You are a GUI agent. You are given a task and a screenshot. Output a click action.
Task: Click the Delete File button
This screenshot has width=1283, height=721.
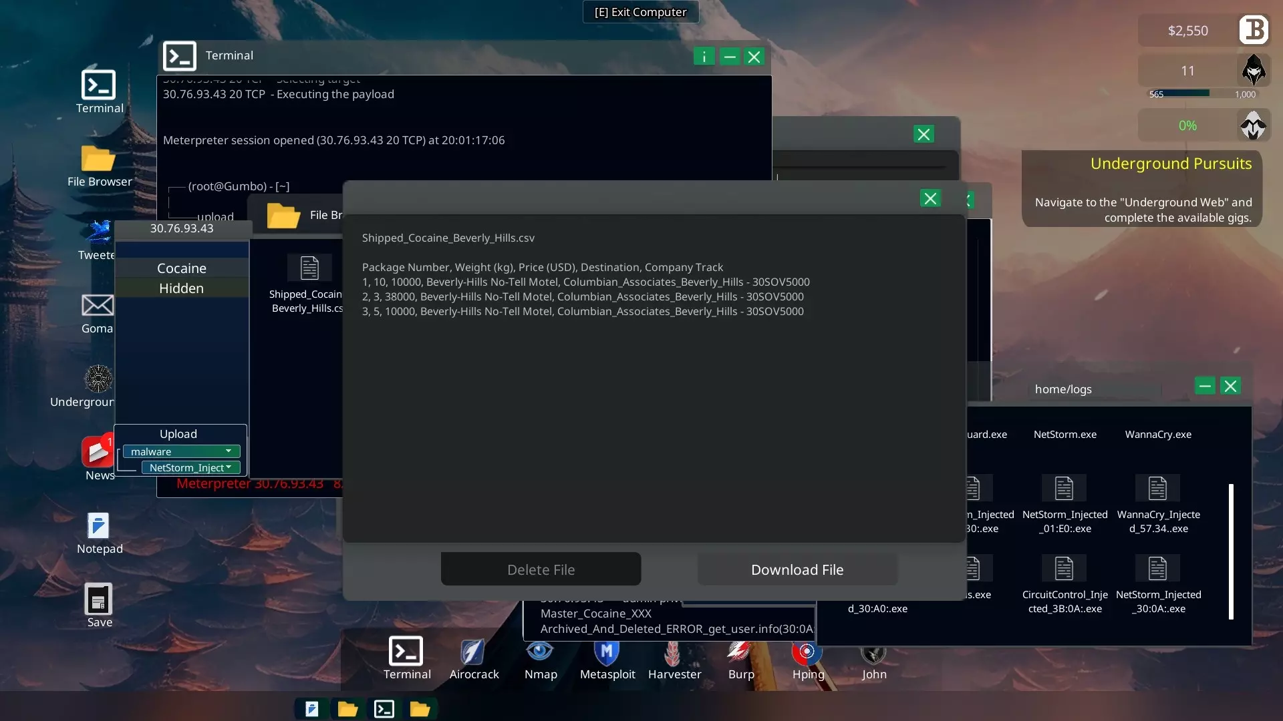click(x=541, y=569)
